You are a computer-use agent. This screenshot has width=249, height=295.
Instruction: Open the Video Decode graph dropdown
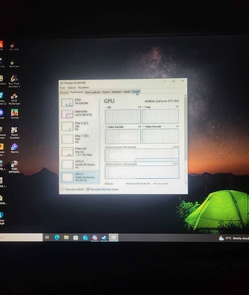[x=143, y=127]
